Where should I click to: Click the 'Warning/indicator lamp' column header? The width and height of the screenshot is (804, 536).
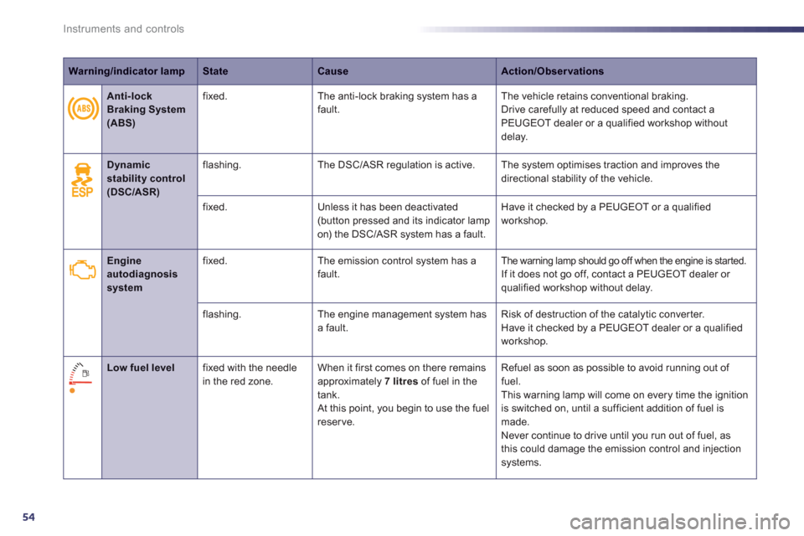126,71
